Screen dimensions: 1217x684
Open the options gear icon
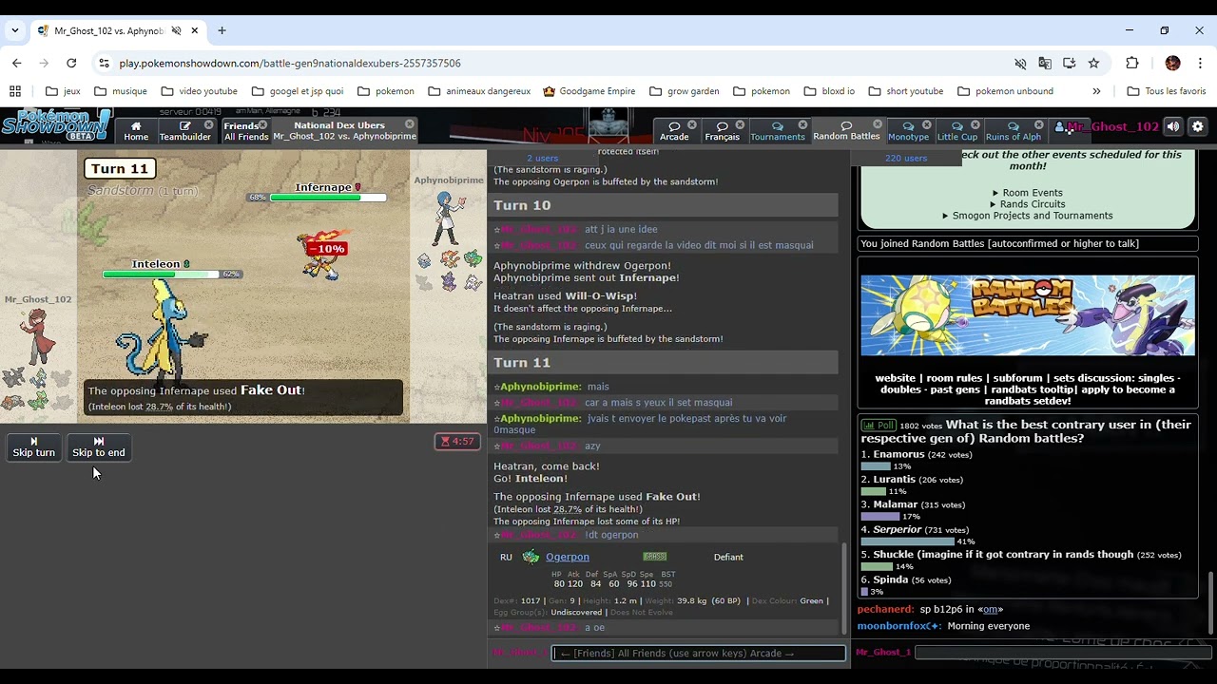(1198, 126)
